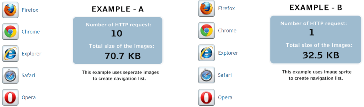Click the Safari icon in Example B
This screenshot has width=364, height=107.
[207, 75]
